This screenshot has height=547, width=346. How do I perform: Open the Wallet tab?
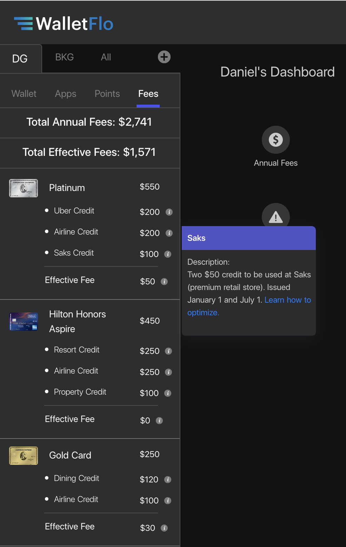coord(24,94)
